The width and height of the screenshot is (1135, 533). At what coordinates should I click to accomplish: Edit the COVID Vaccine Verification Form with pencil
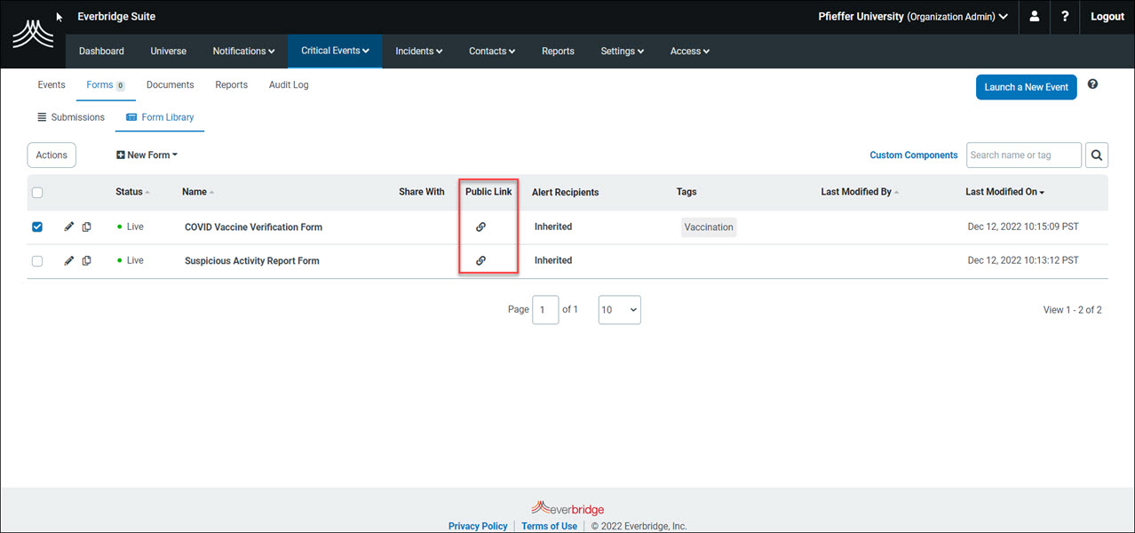(x=69, y=227)
